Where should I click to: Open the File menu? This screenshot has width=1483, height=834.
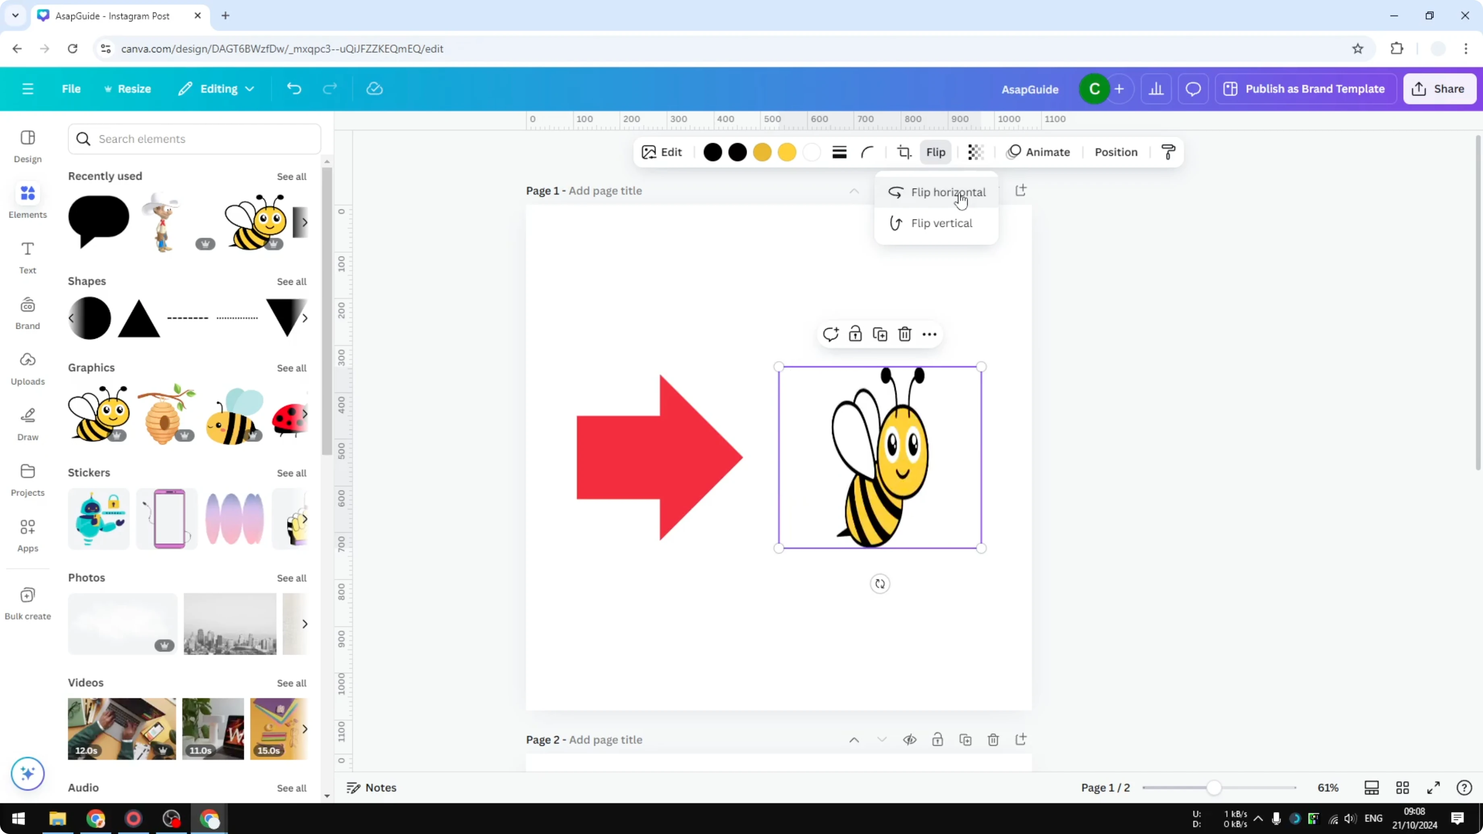click(x=71, y=89)
